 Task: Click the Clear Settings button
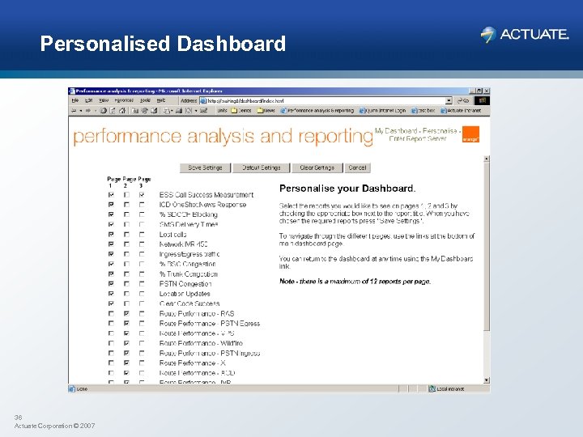tap(317, 168)
